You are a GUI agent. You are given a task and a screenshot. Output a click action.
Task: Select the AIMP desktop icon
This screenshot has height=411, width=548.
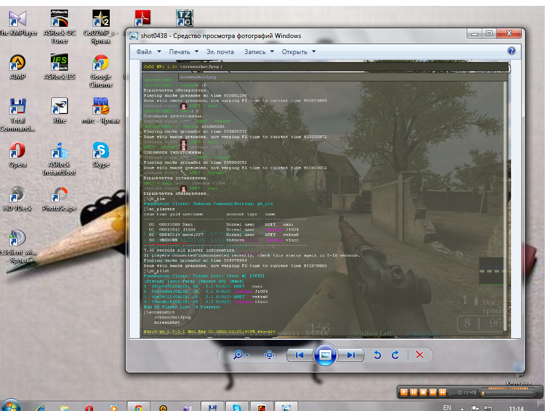click(x=18, y=67)
